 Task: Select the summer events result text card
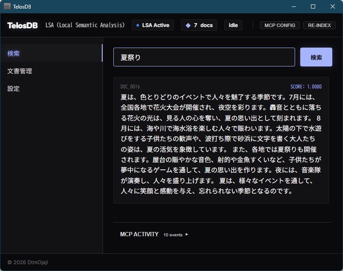[x=221, y=144]
